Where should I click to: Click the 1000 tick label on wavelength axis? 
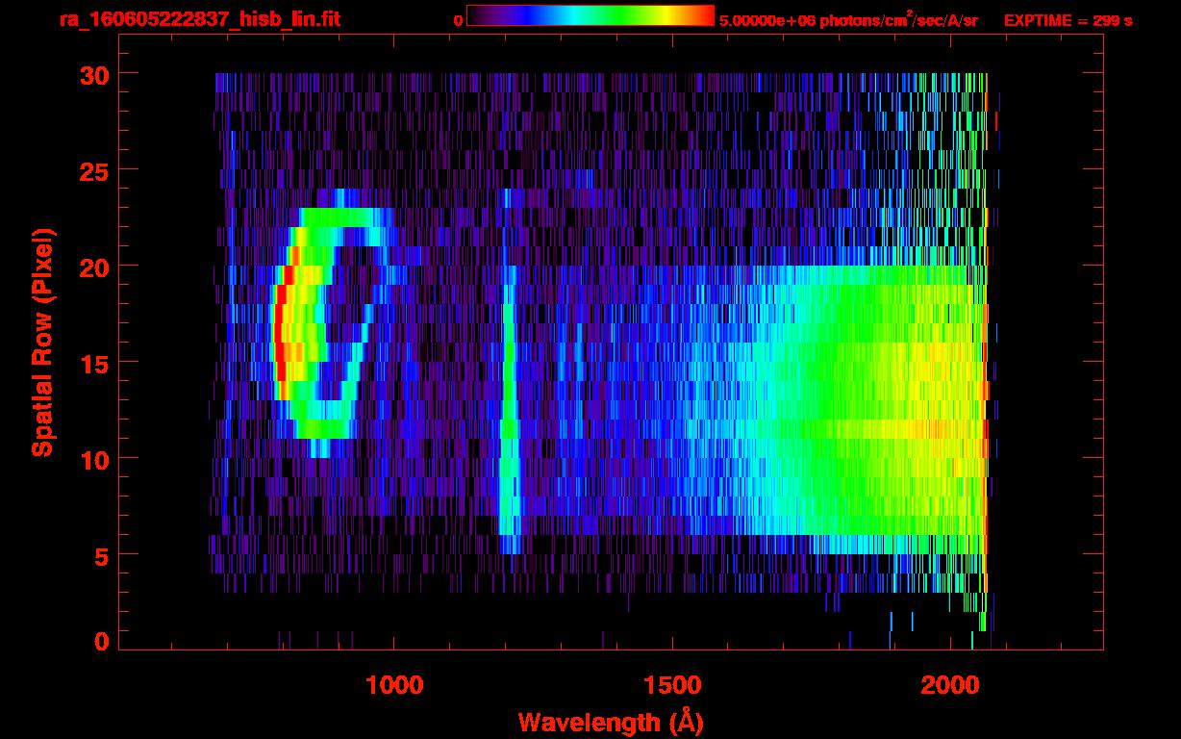point(393,685)
